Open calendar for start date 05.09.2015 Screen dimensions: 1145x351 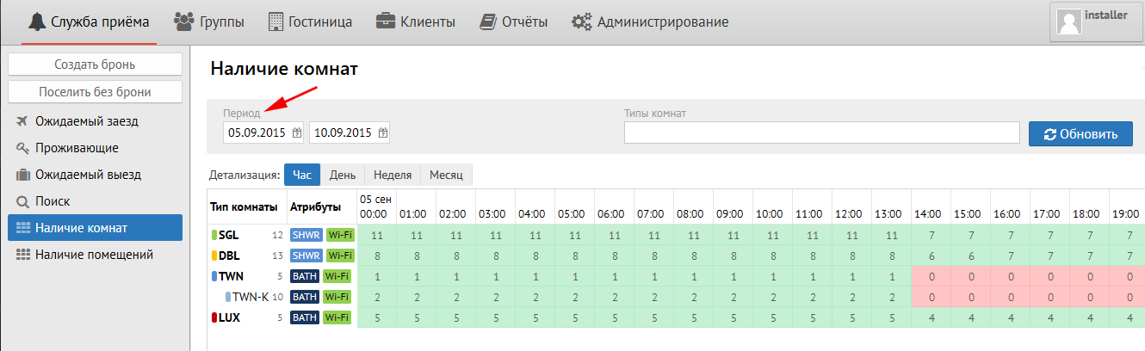tap(297, 132)
